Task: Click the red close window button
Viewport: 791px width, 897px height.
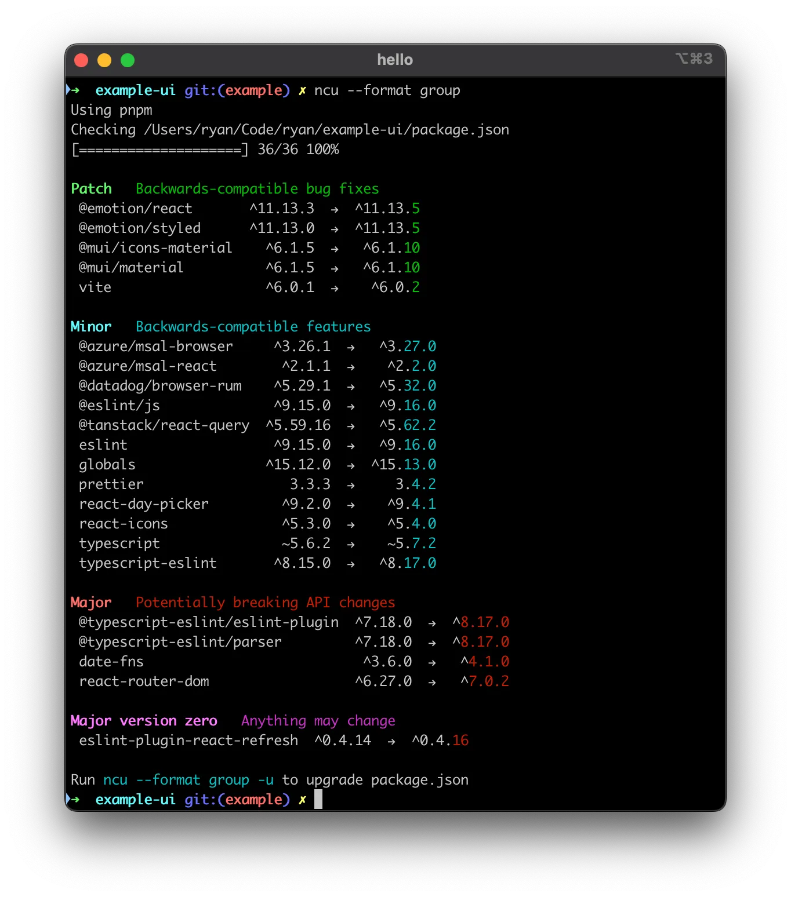Action: 81,60
